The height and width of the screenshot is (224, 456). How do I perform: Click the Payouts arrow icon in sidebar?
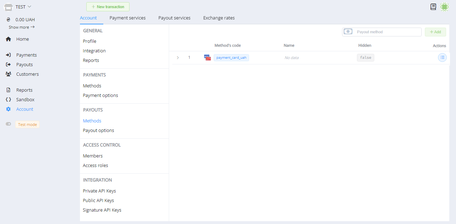[8, 65]
